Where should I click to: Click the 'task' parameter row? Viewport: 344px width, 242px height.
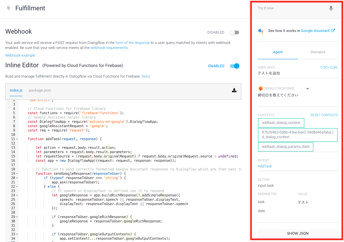tap(298, 202)
